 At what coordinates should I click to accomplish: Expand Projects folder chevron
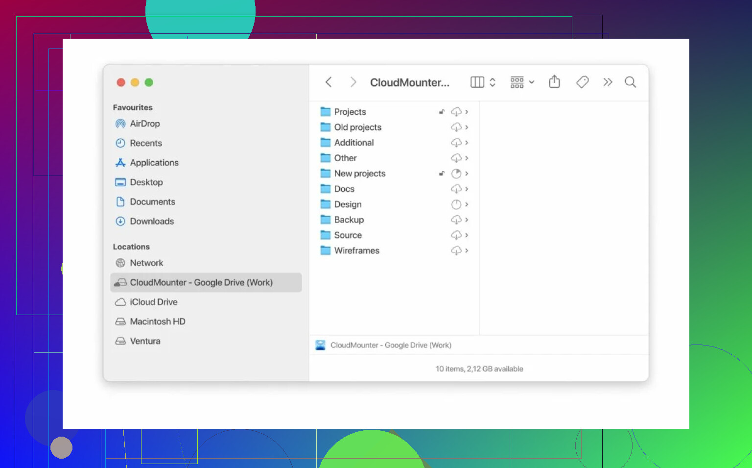(x=467, y=112)
